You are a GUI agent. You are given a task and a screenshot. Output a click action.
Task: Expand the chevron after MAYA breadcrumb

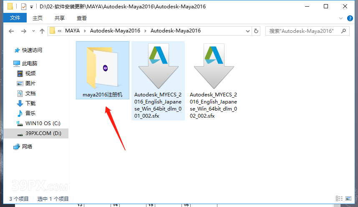coord(85,31)
